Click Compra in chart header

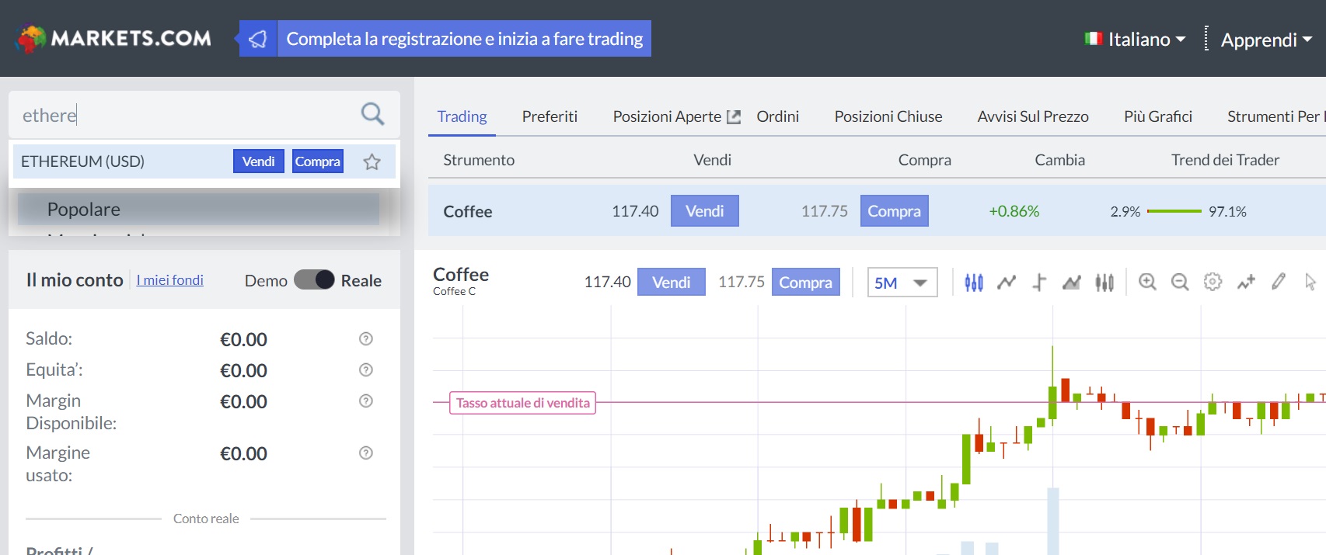click(x=805, y=282)
